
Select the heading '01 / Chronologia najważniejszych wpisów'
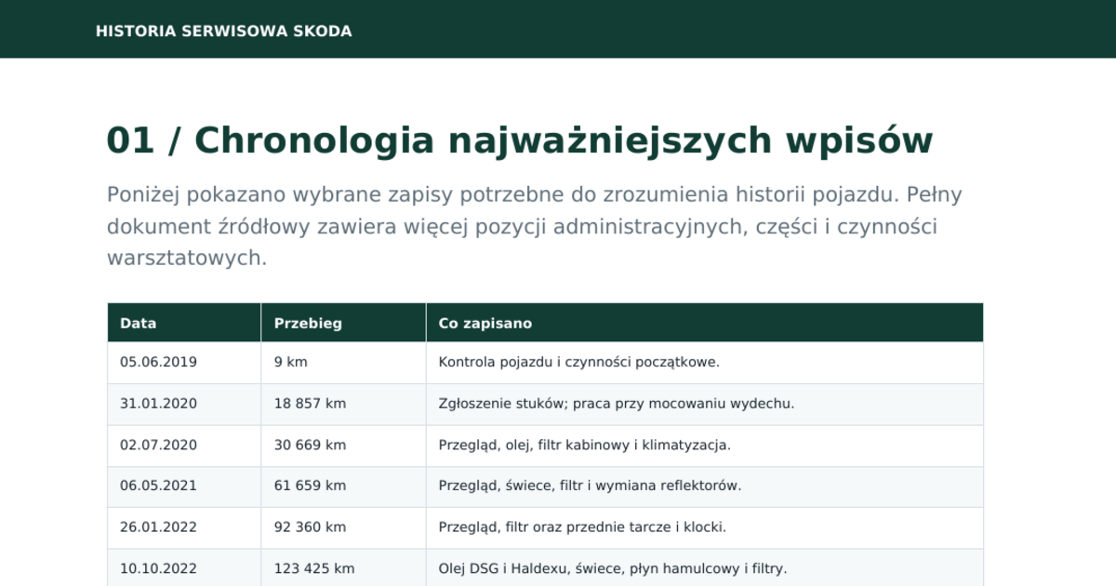[x=520, y=140]
